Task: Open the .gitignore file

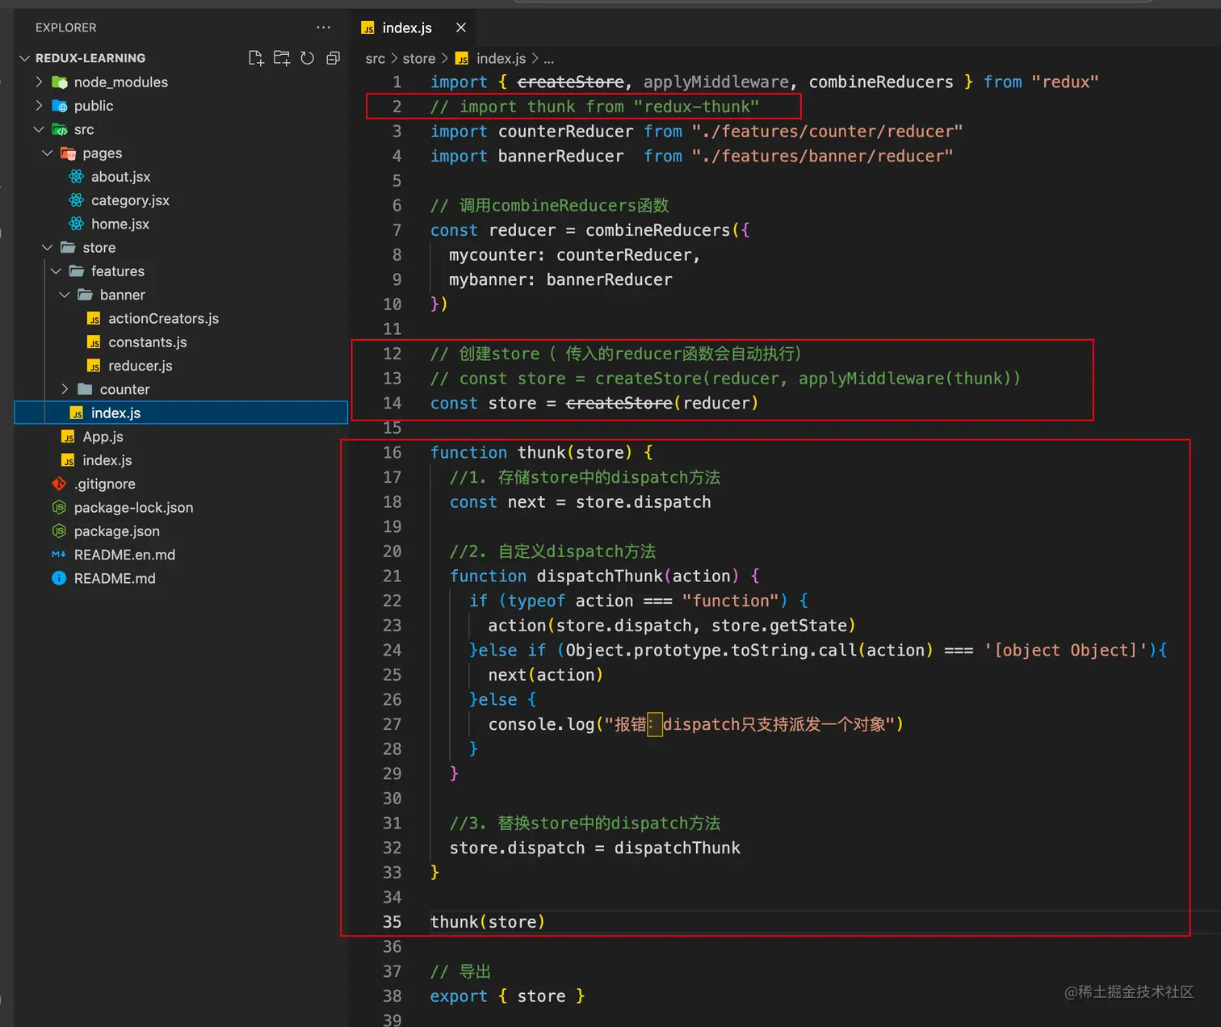Action: [x=105, y=484]
